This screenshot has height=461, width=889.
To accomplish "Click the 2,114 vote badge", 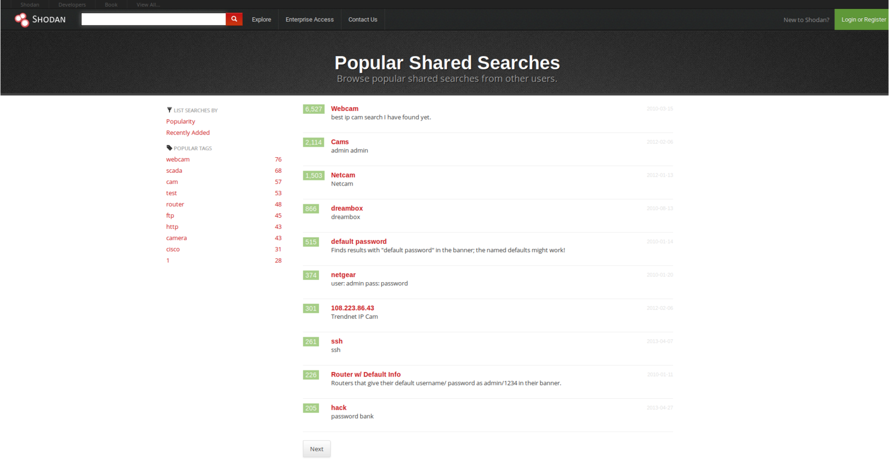I will coord(313,142).
